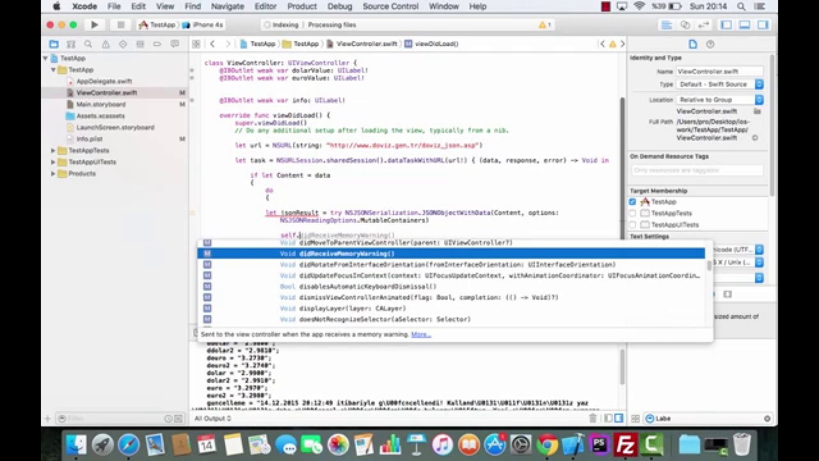Open the Debug menu
The image size is (819, 461).
pyautogui.click(x=339, y=6)
